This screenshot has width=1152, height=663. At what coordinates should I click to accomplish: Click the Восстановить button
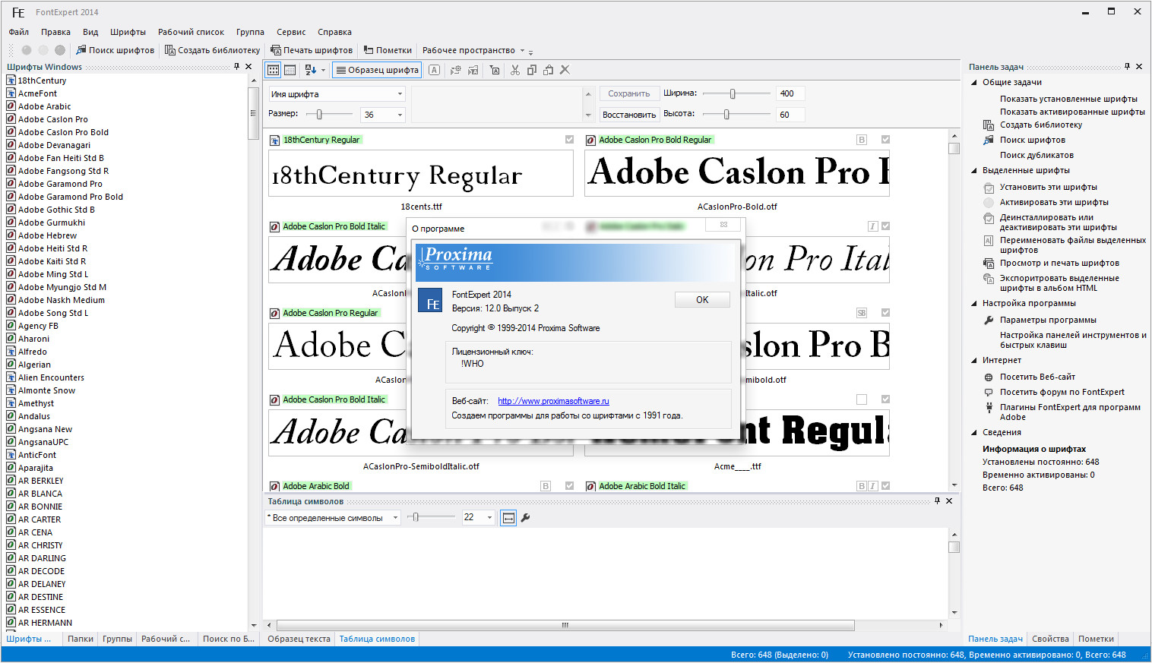point(629,115)
